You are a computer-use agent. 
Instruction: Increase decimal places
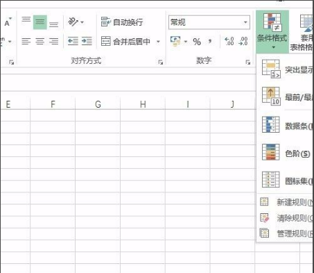229,41
